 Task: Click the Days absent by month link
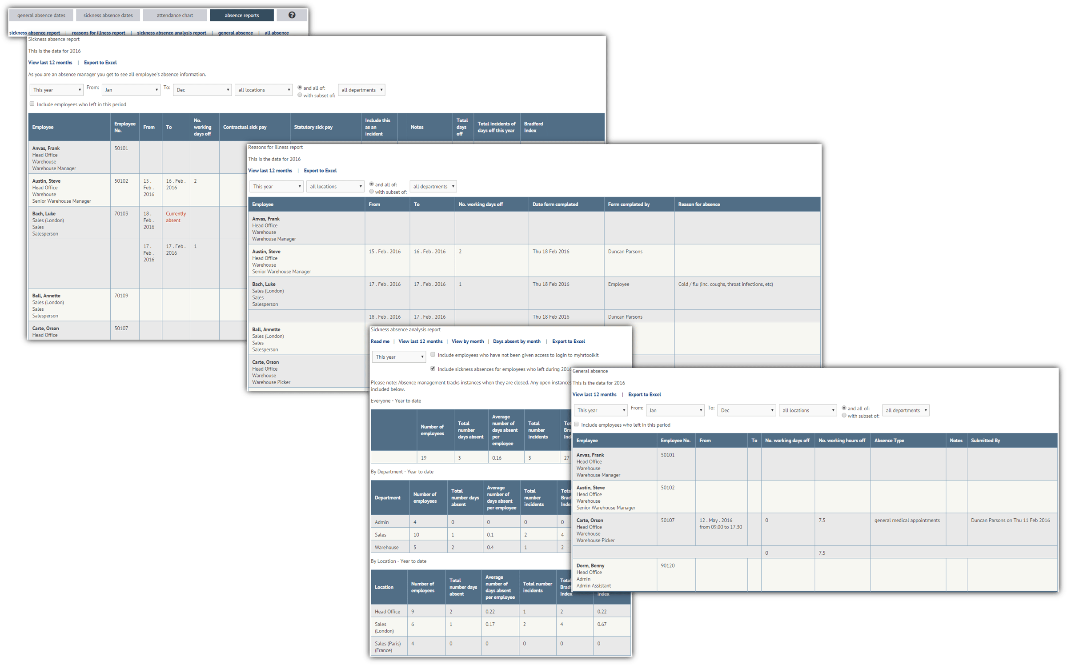(517, 341)
